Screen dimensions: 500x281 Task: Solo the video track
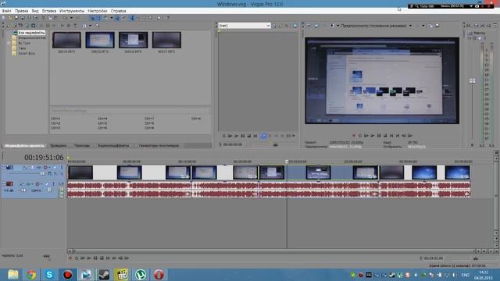point(62,167)
